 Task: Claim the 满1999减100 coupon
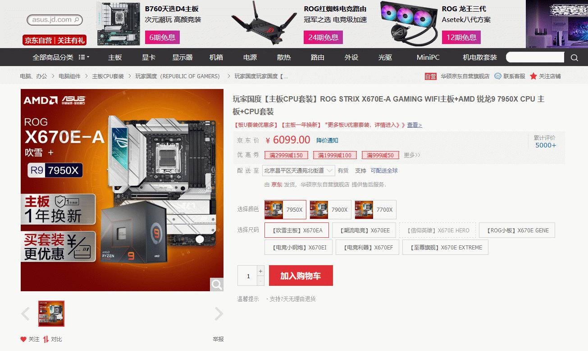[335, 155]
